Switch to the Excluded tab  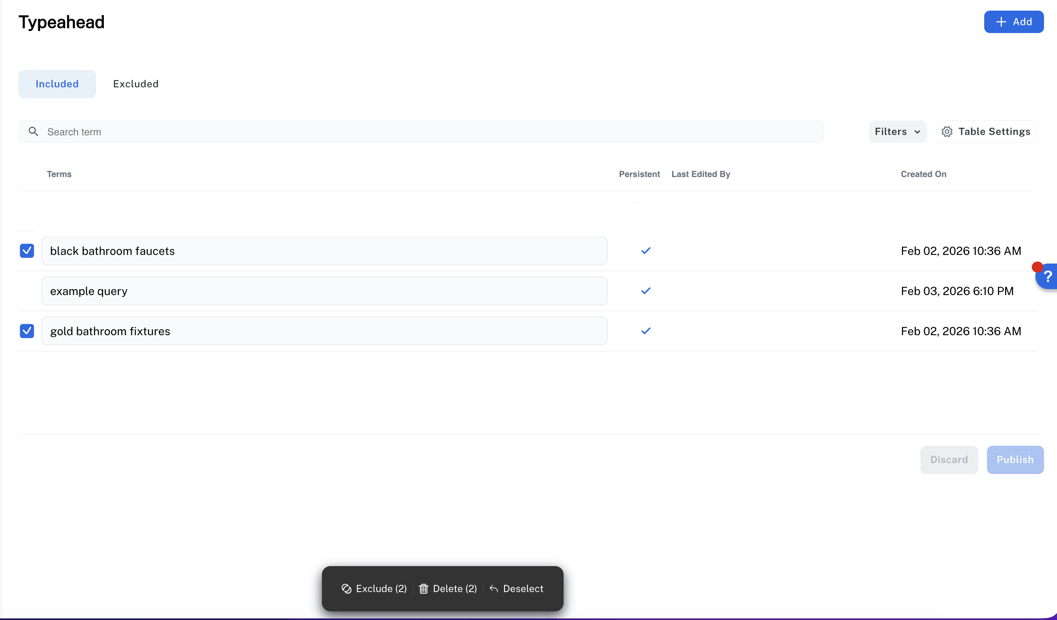135,84
